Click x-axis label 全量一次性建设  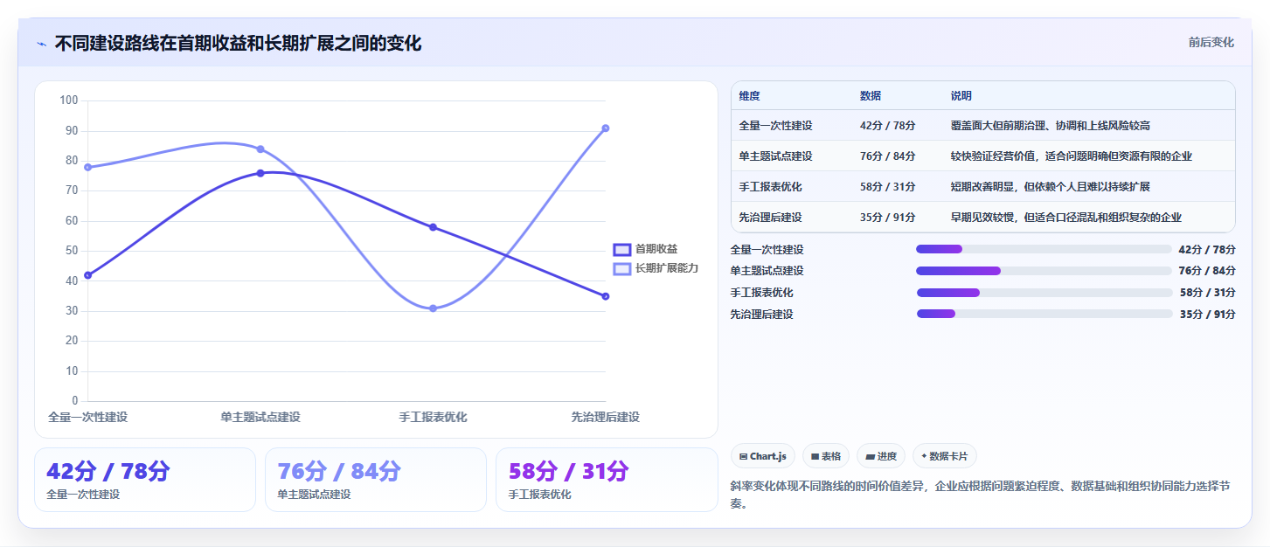coord(87,418)
